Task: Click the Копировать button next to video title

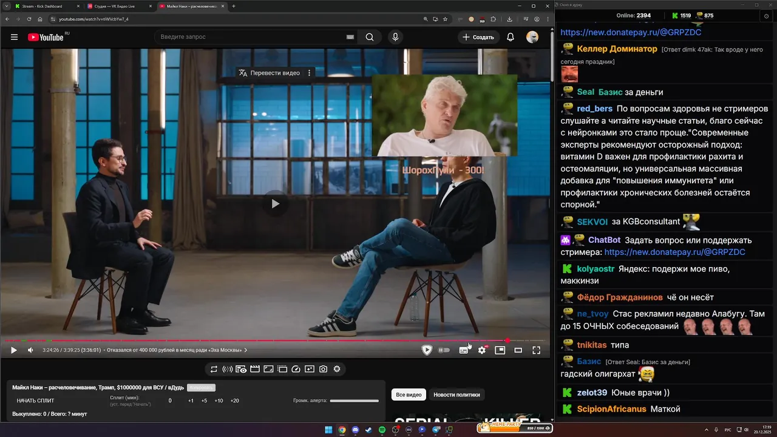Action: point(201,387)
